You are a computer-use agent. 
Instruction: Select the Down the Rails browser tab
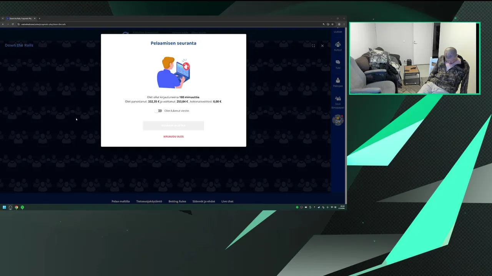tap(21, 18)
